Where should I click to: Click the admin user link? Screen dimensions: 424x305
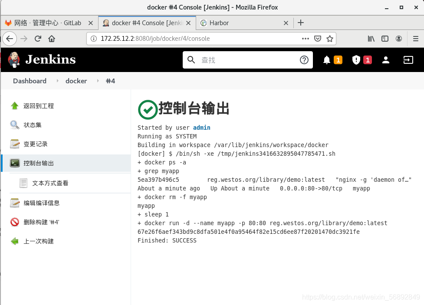click(x=201, y=128)
